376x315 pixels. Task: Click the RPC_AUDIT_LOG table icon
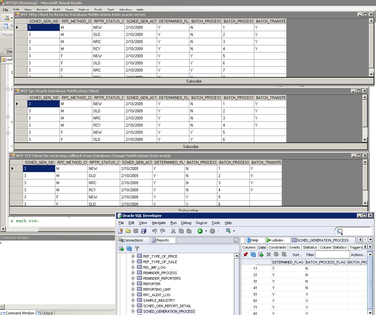coord(139,295)
